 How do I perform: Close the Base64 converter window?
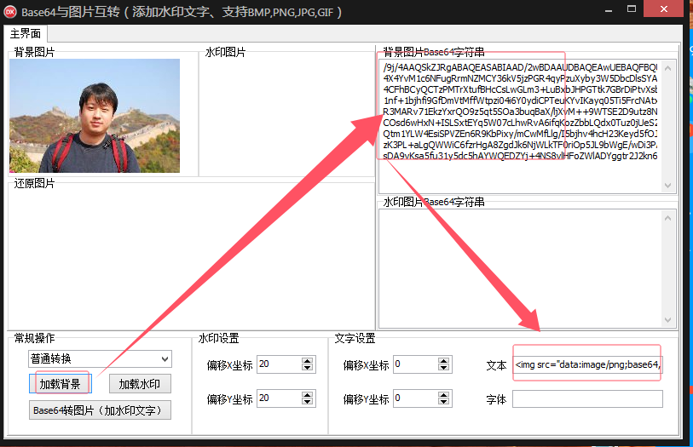tap(664, 9)
